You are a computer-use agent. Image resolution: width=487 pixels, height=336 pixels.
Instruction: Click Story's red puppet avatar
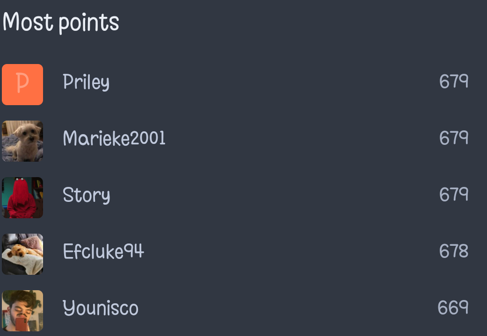pyautogui.click(x=22, y=198)
